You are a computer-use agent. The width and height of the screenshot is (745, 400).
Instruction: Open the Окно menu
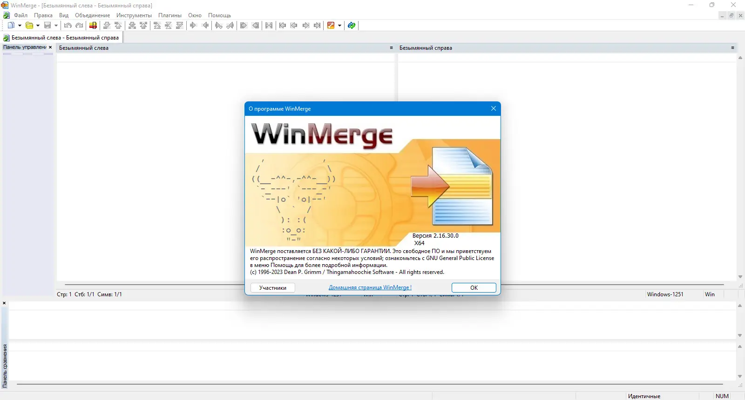click(195, 15)
